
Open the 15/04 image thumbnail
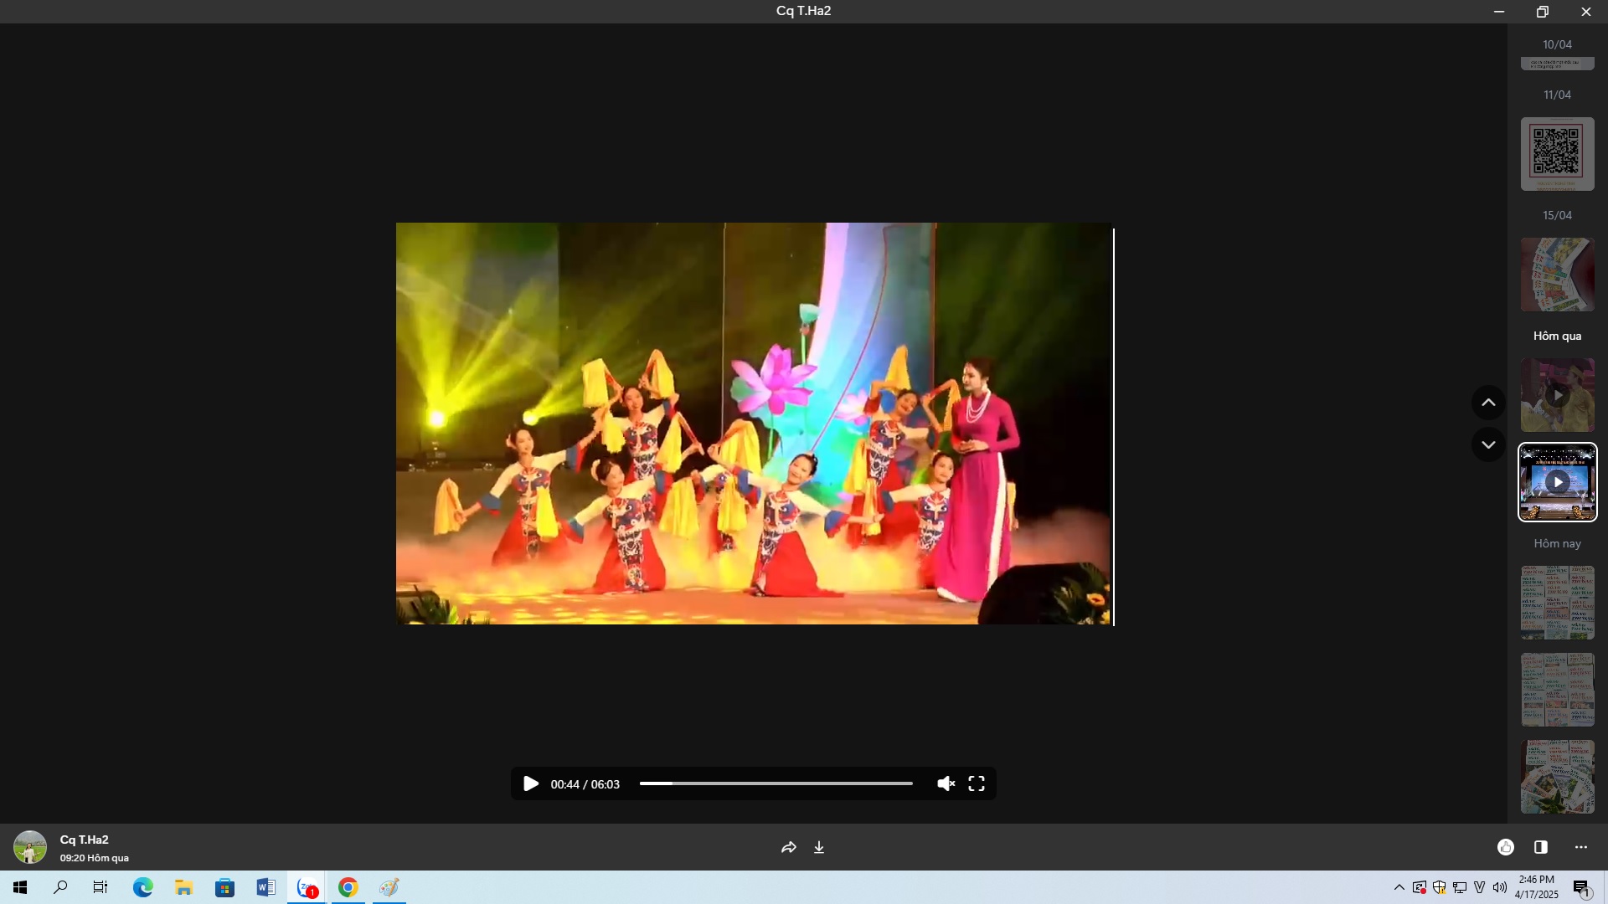(x=1557, y=275)
